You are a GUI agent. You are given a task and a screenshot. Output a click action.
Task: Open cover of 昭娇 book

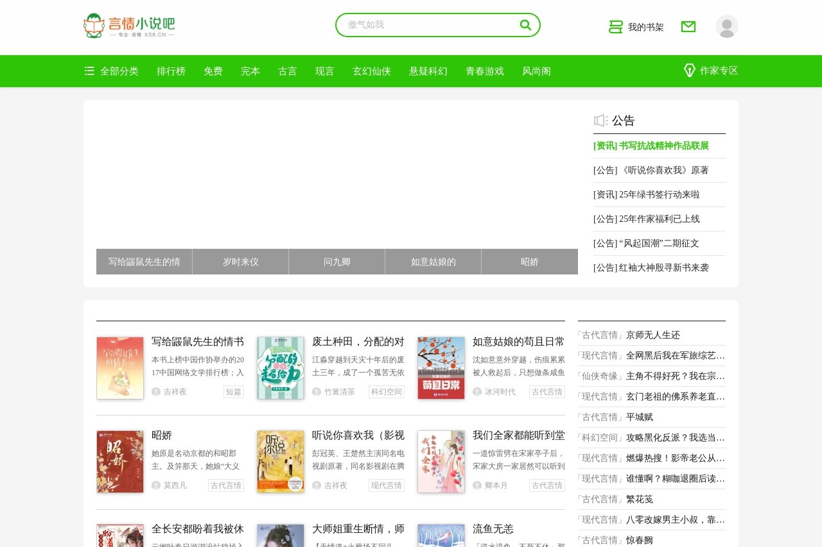[x=120, y=462]
